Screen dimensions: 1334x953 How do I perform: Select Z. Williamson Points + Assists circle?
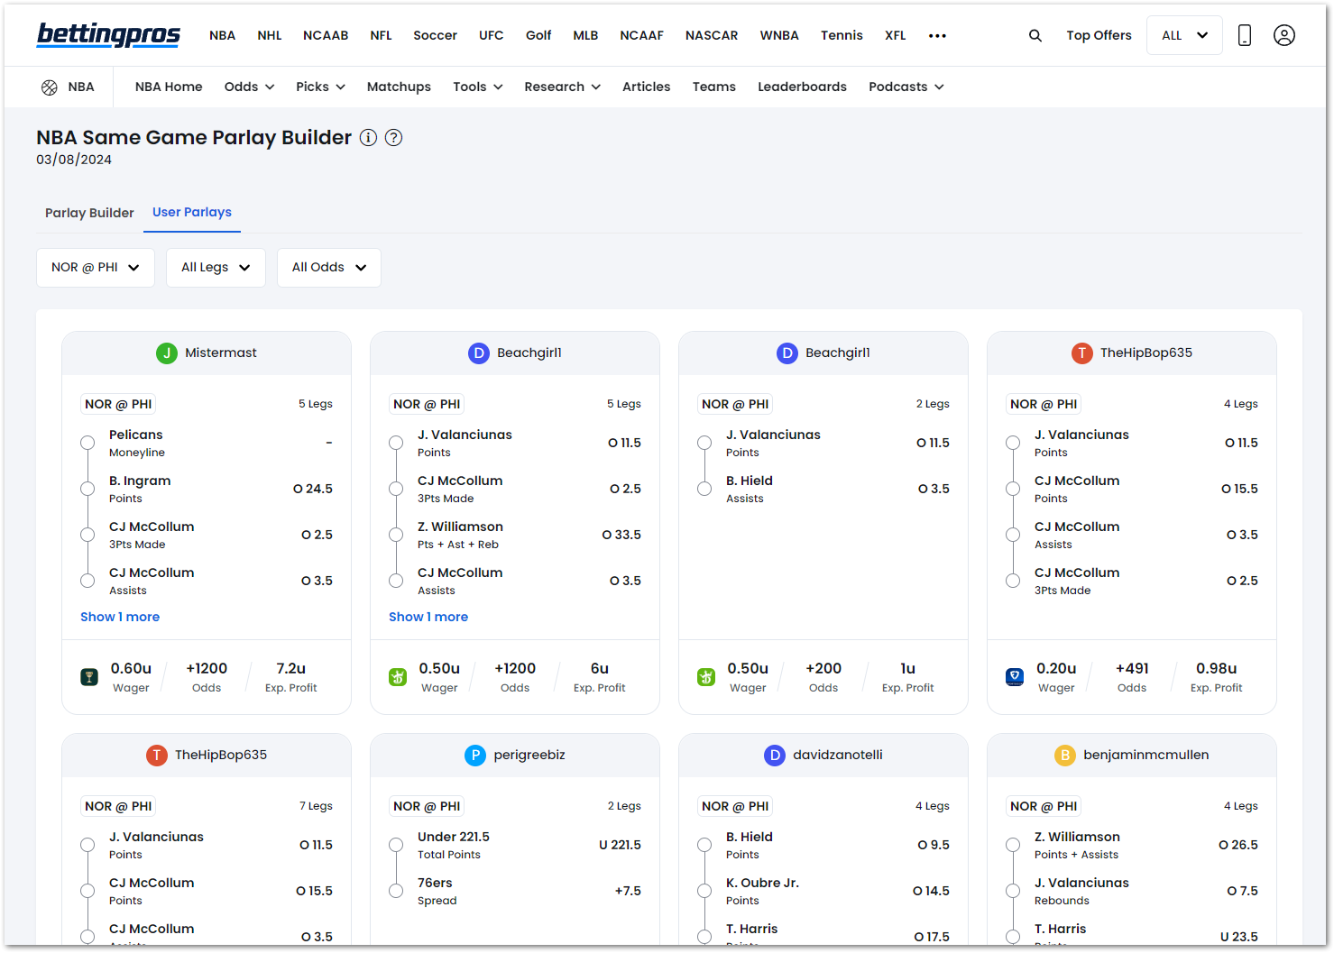point(1013,845)
